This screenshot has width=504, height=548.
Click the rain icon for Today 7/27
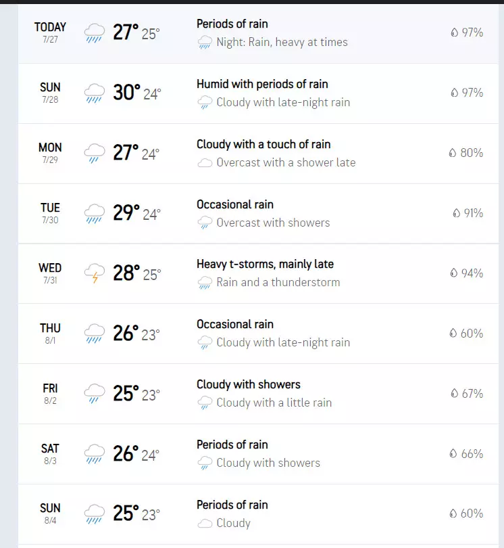coord(95,32)
